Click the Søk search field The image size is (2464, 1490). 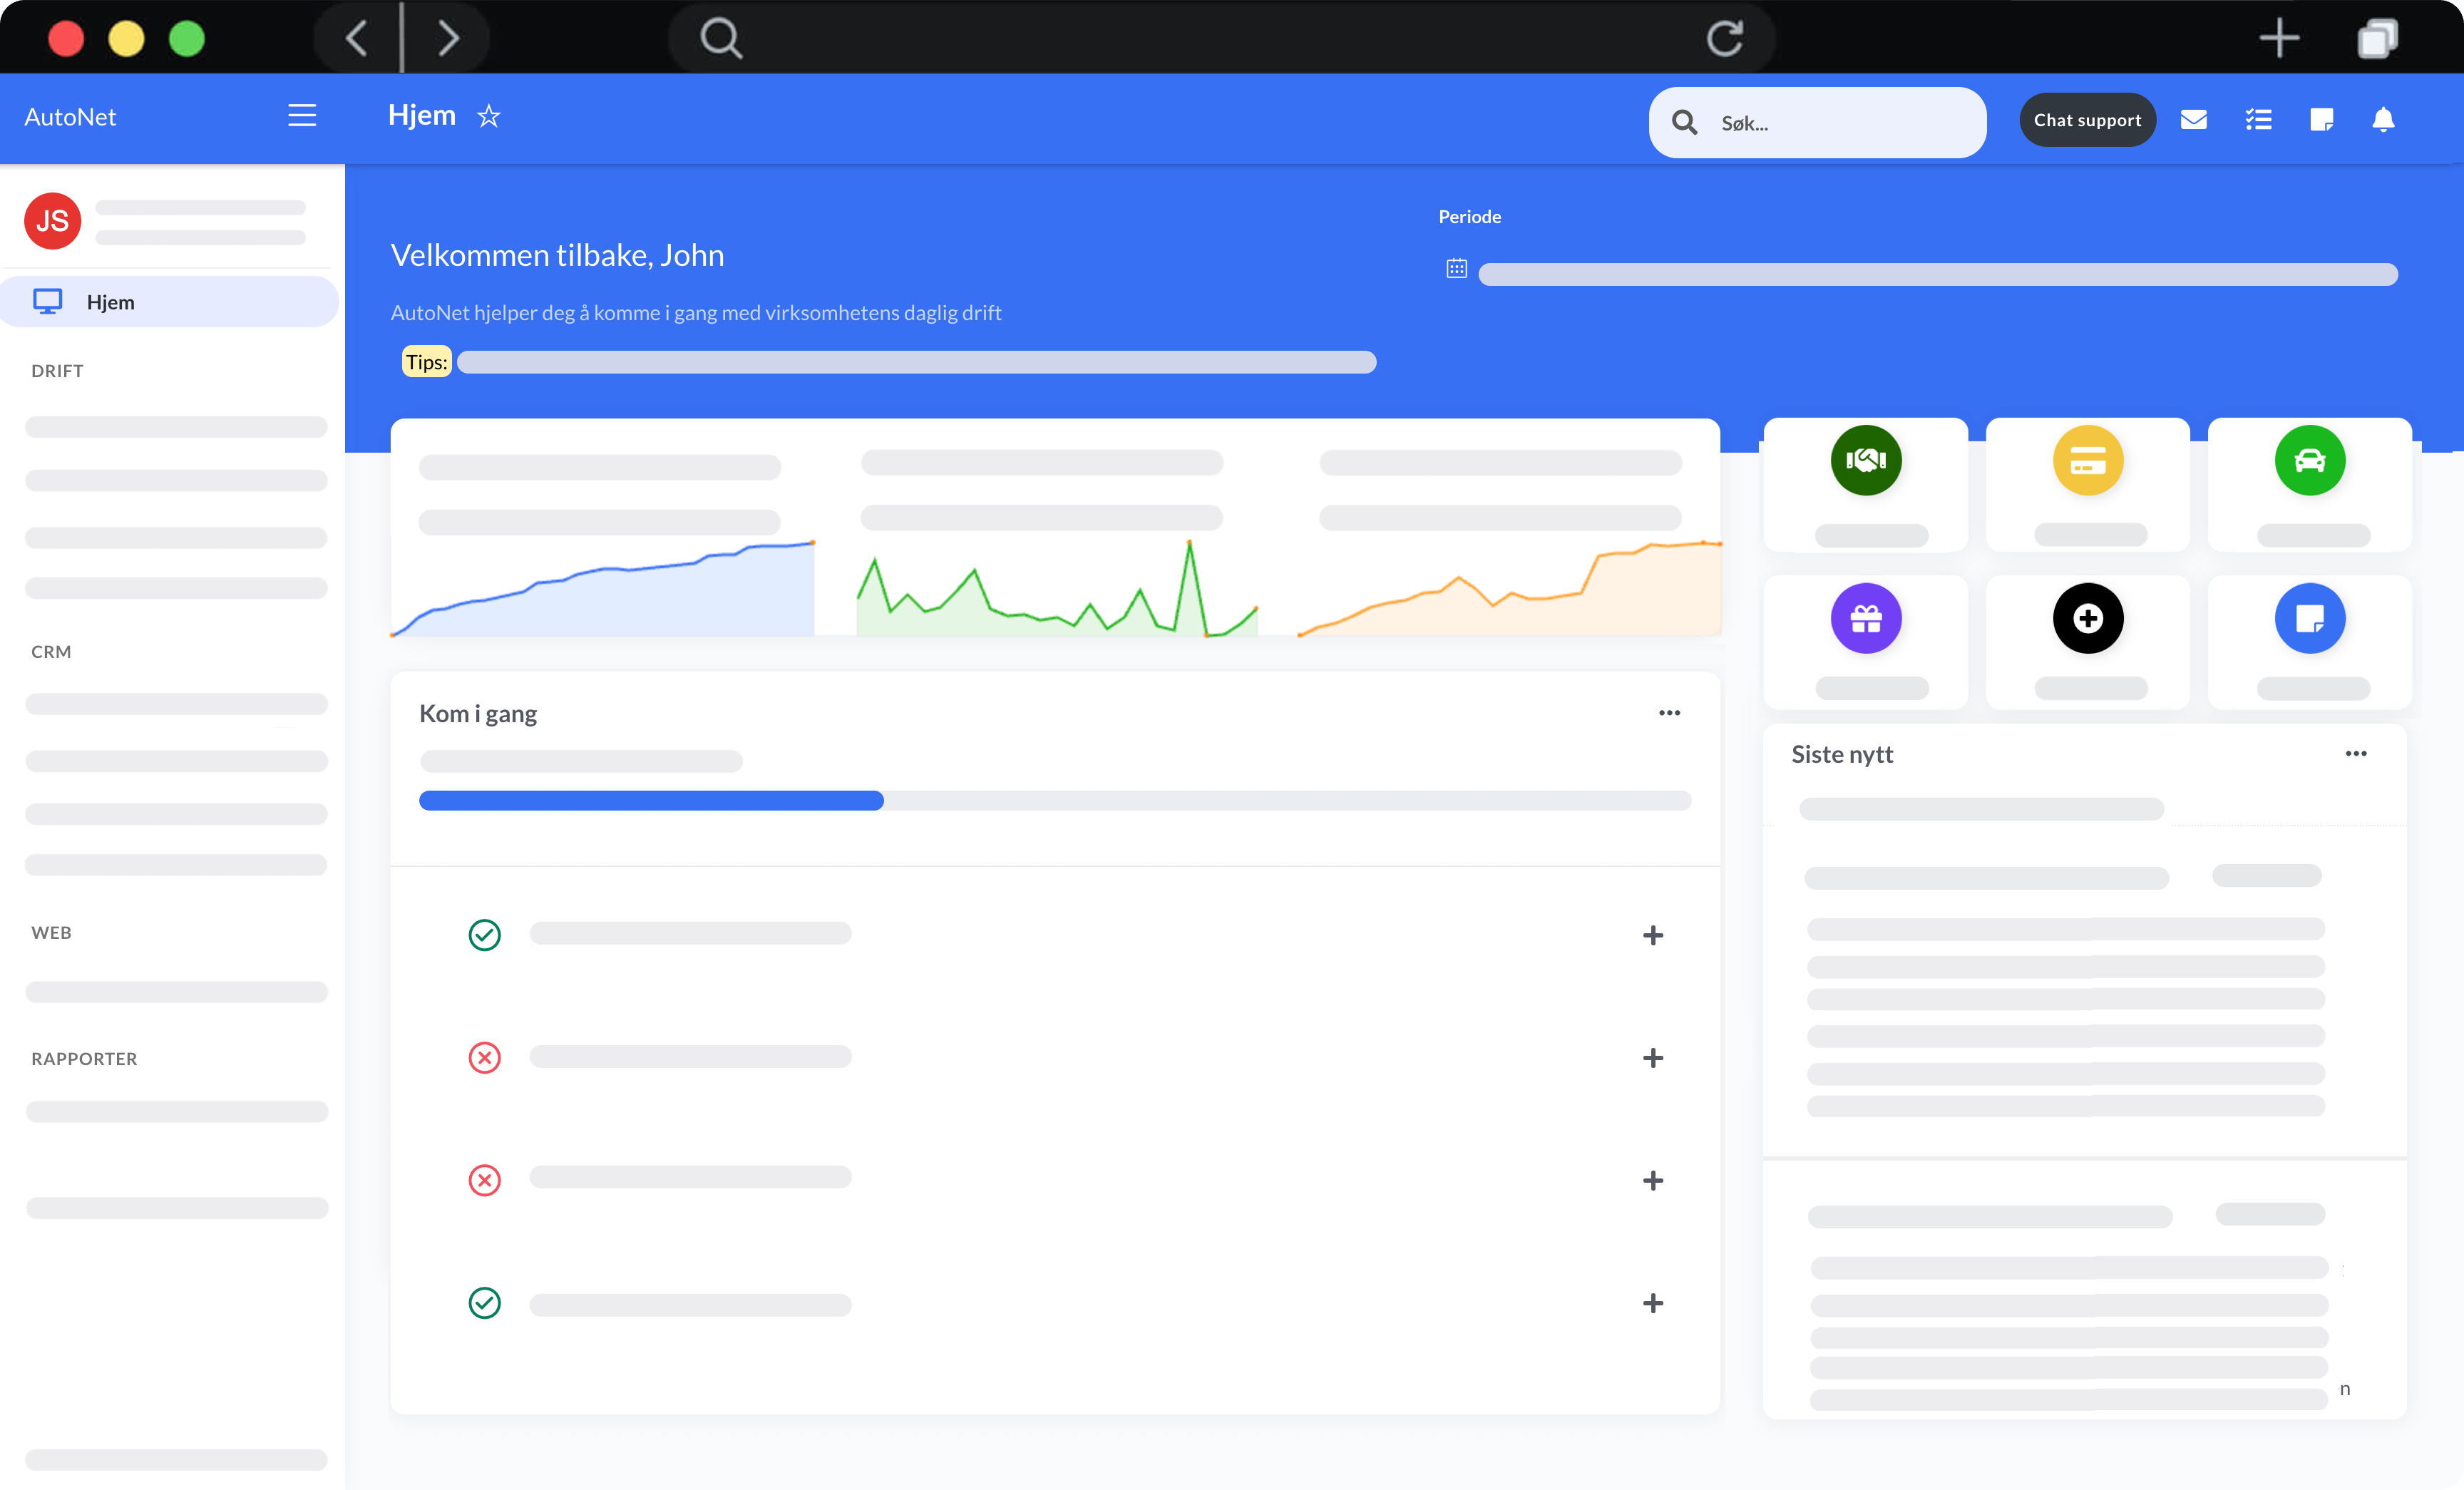click(1840, 123)
